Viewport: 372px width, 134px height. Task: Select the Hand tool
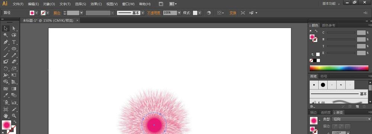[6, 116]
